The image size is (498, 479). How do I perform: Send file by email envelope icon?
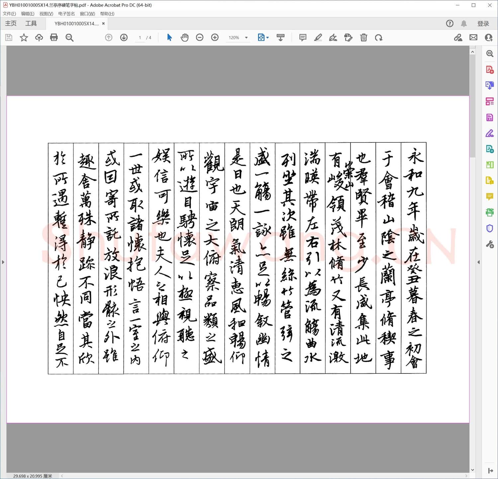(x=473, y=38)
